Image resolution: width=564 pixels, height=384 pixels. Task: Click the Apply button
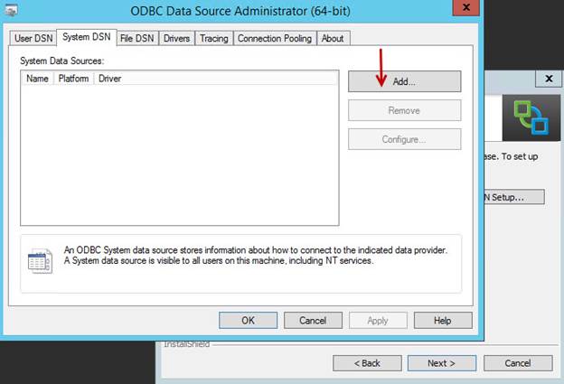[x=378, y=321]
